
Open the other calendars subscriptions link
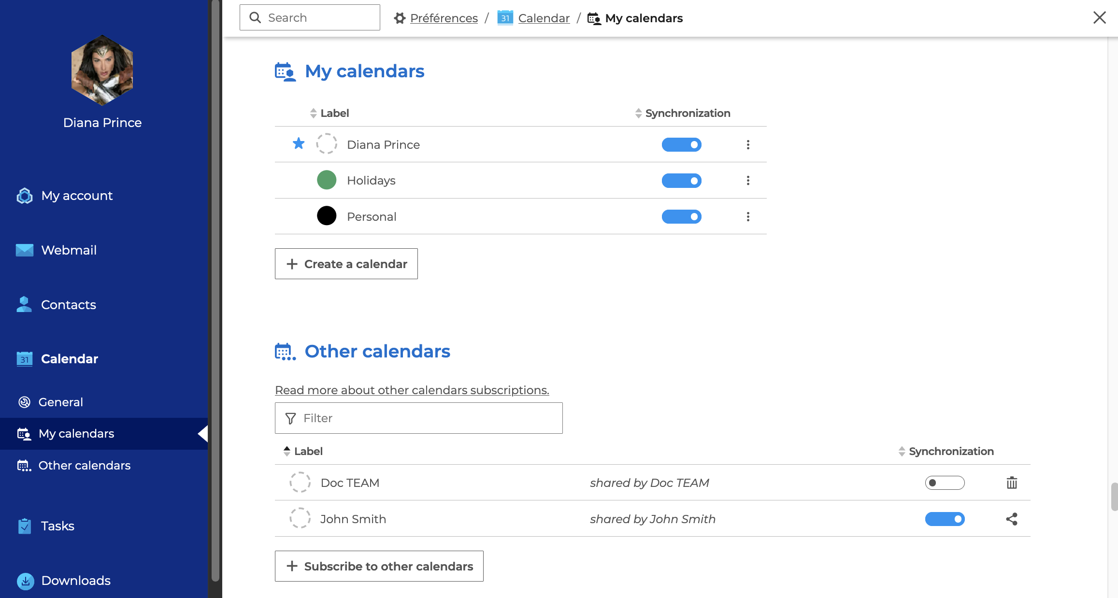pos(412,390)
